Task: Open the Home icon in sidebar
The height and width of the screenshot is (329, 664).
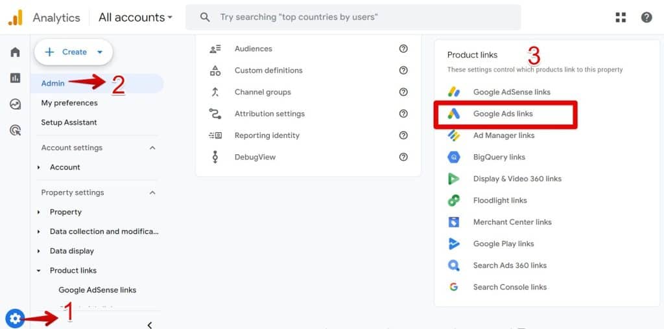Action: (16, 52)
